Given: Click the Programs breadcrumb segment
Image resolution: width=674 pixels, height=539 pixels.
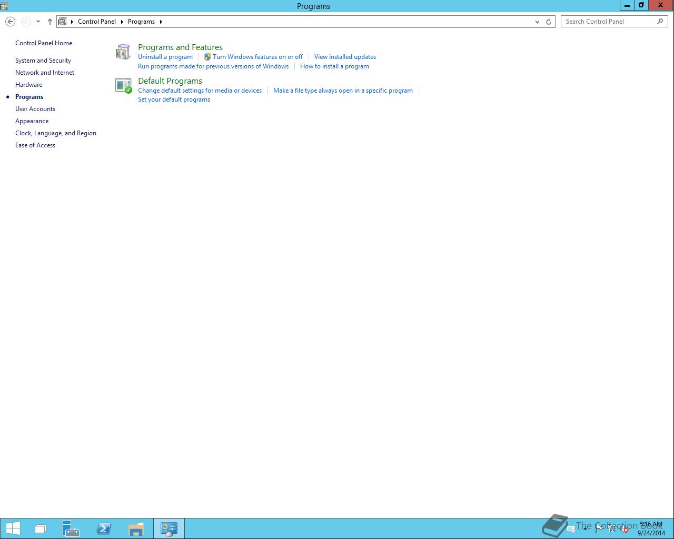Looking at the screenshot, I should pos(141,22).
